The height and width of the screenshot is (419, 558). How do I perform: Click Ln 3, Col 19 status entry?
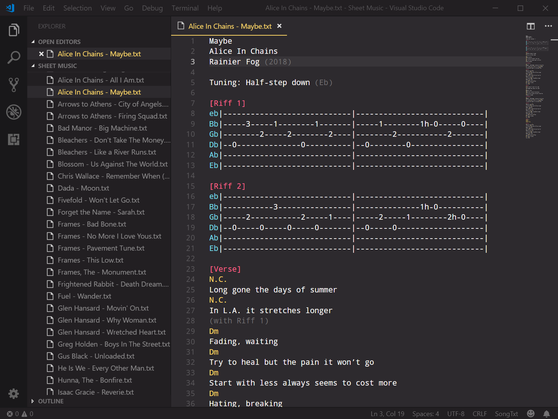pos(387,414)
